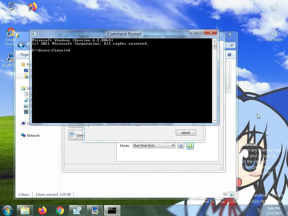
Task: Close the window behind Command Prompt
Action: click(x=230, y=34)
